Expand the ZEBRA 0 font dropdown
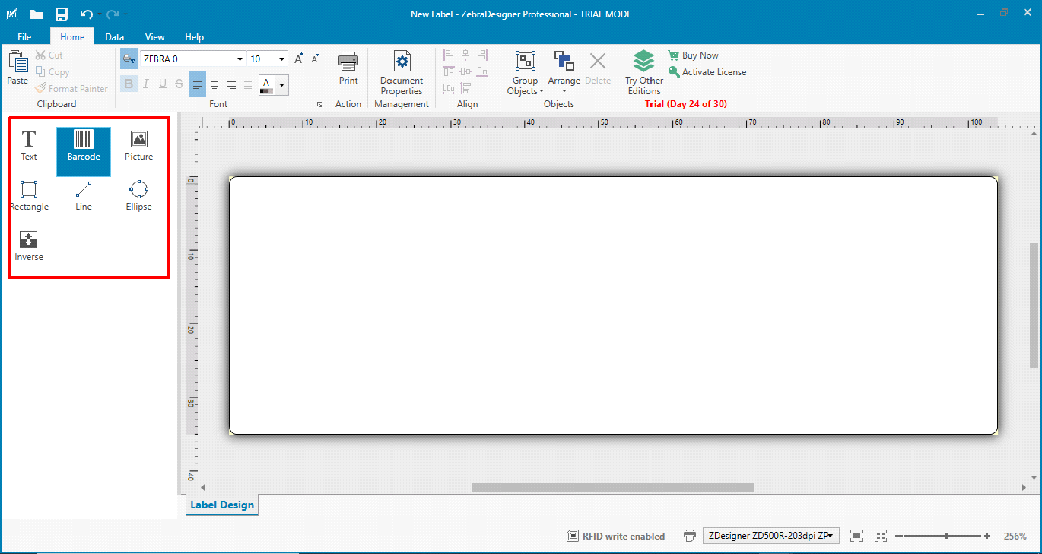Image resolution: width=1042 pixels, height=554 pixels. pyautogui.click(x=240, y=59)
